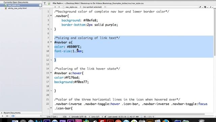Click the empty line 6 in the editor

(133, 34)
